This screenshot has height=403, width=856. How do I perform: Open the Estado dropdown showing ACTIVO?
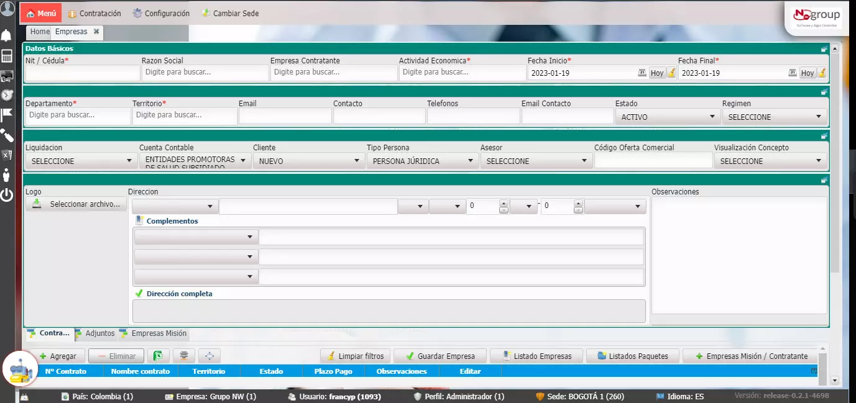[666, 117]
